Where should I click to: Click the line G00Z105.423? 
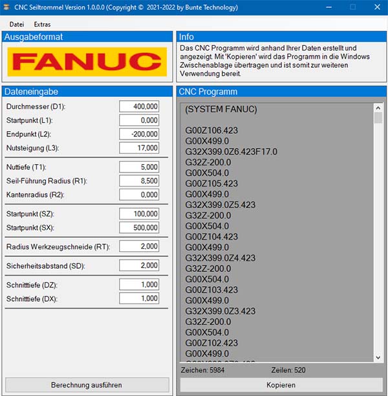click(x=211, y=183)
